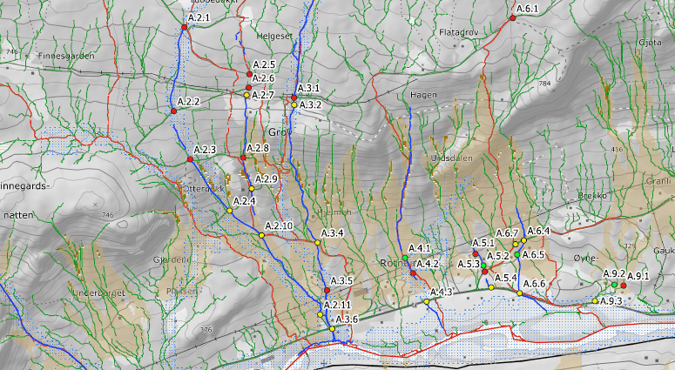
Task: Click the yellow A.4.3 roadside marker
Action: (x=427, y=301)
